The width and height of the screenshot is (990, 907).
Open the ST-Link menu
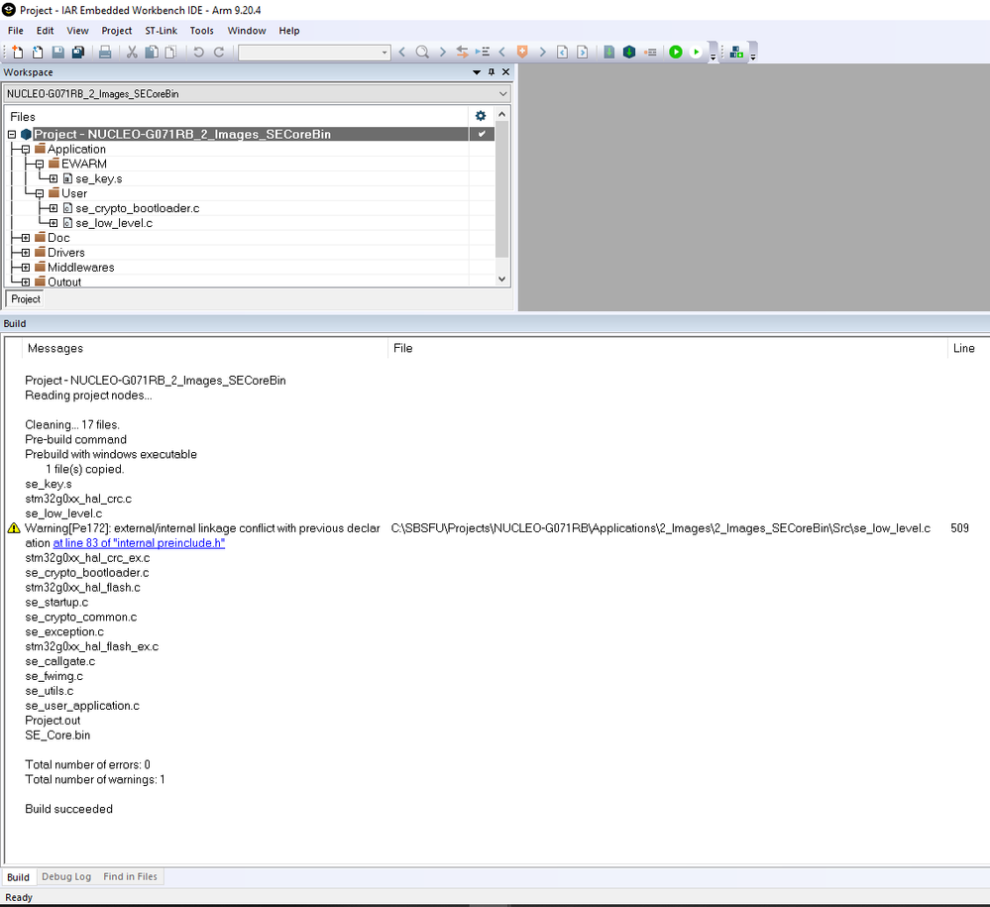pyautogui.click(x=161, y=31)
